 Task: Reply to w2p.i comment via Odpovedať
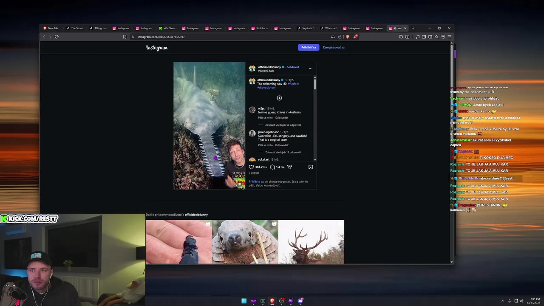tap(282, 118)
